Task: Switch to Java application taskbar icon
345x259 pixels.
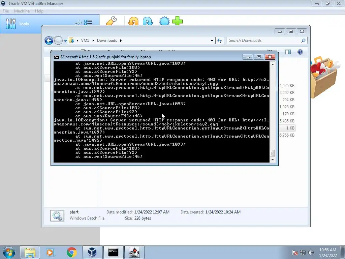Action: coord(134,252)
